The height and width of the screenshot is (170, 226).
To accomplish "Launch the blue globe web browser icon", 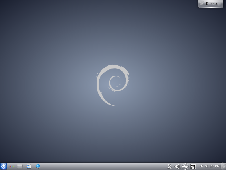I will click(x=38, y=166).
